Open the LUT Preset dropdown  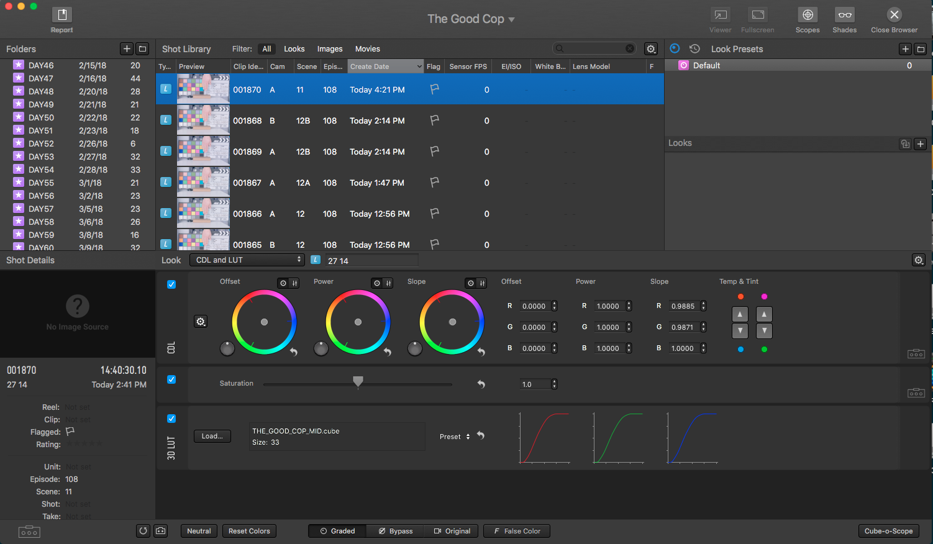(455, 437)
